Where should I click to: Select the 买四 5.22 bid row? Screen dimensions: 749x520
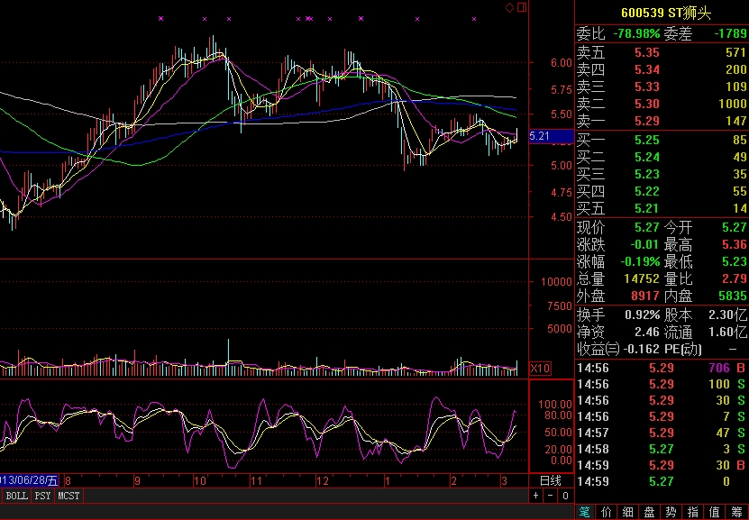point(662,191)
